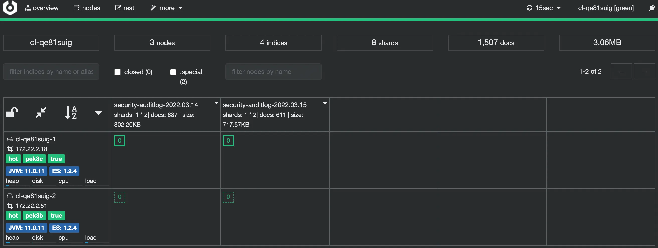Focus the filter nodes by name field
The height and width of the screenshot is (248, 658).
coord(273,72)
